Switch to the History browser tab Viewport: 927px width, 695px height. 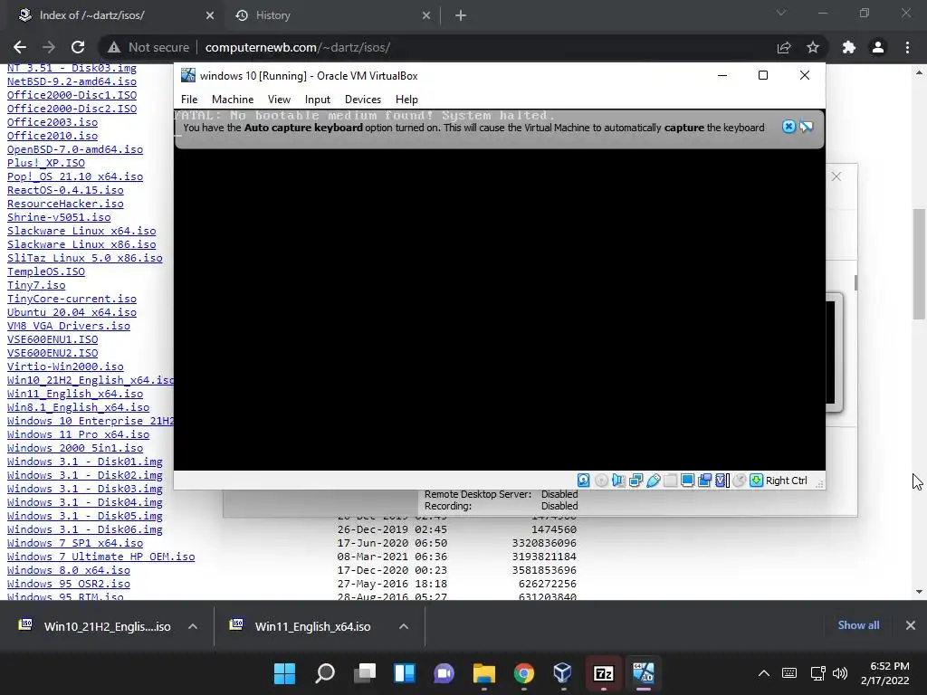click(332, 15)
